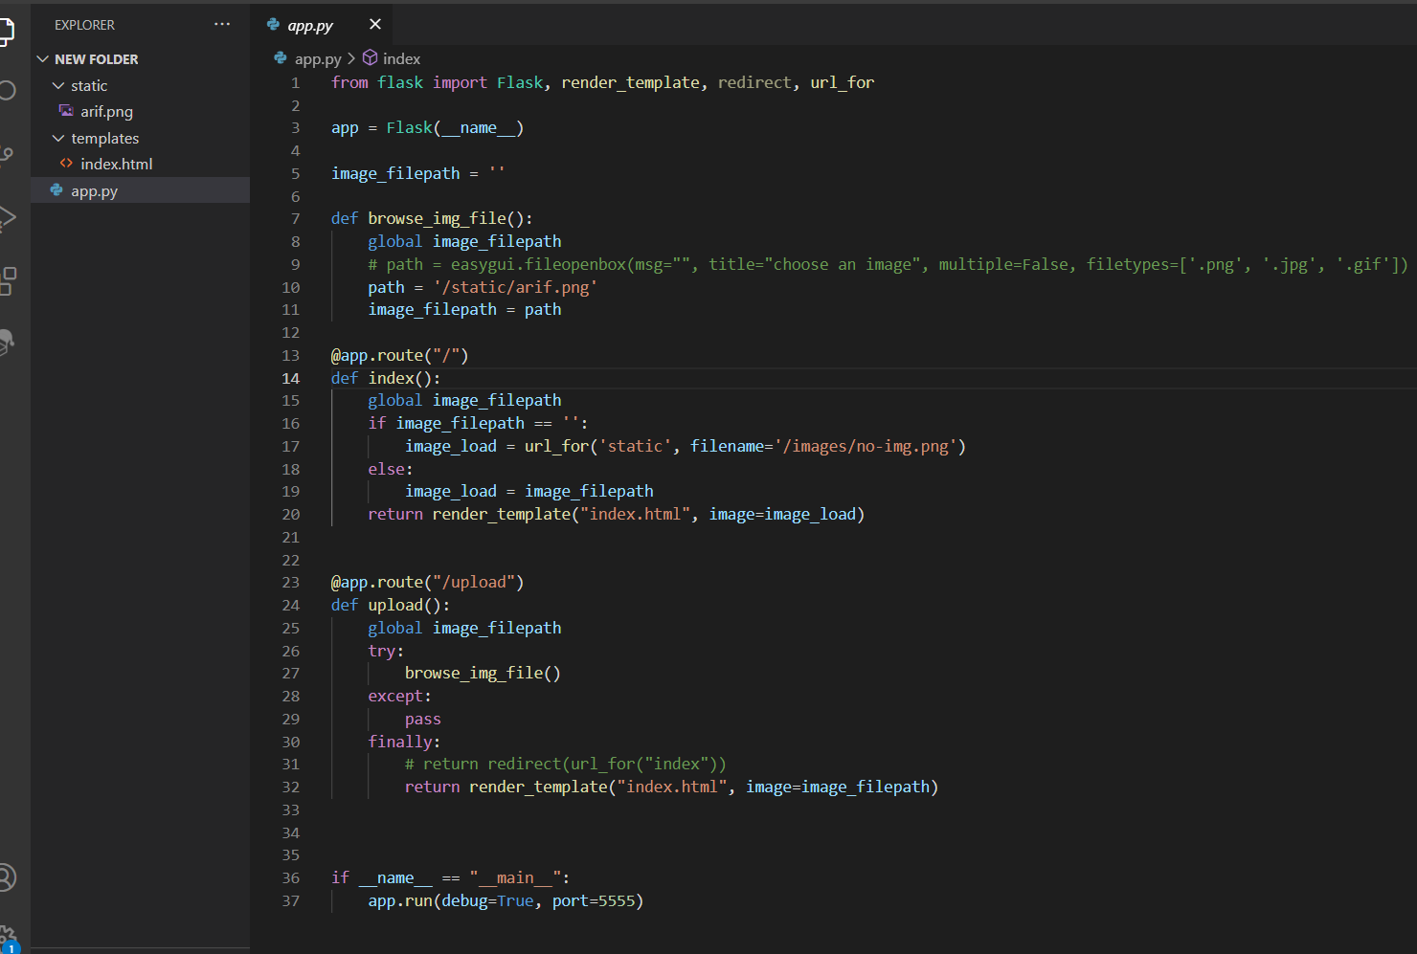
Task: Click 'except:' on line 28
Action: point(400,697)
